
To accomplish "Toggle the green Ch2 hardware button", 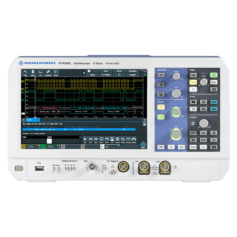I will click(161, 117).
